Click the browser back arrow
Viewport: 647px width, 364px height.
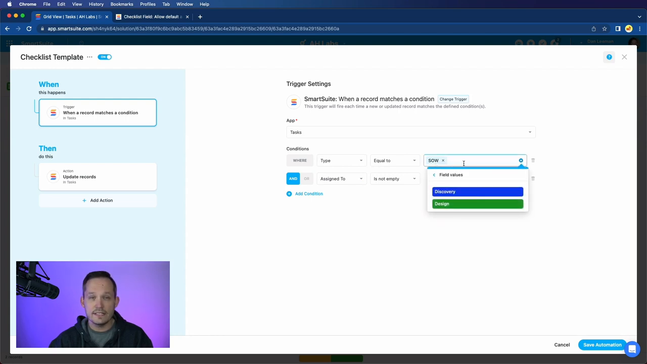8,29
